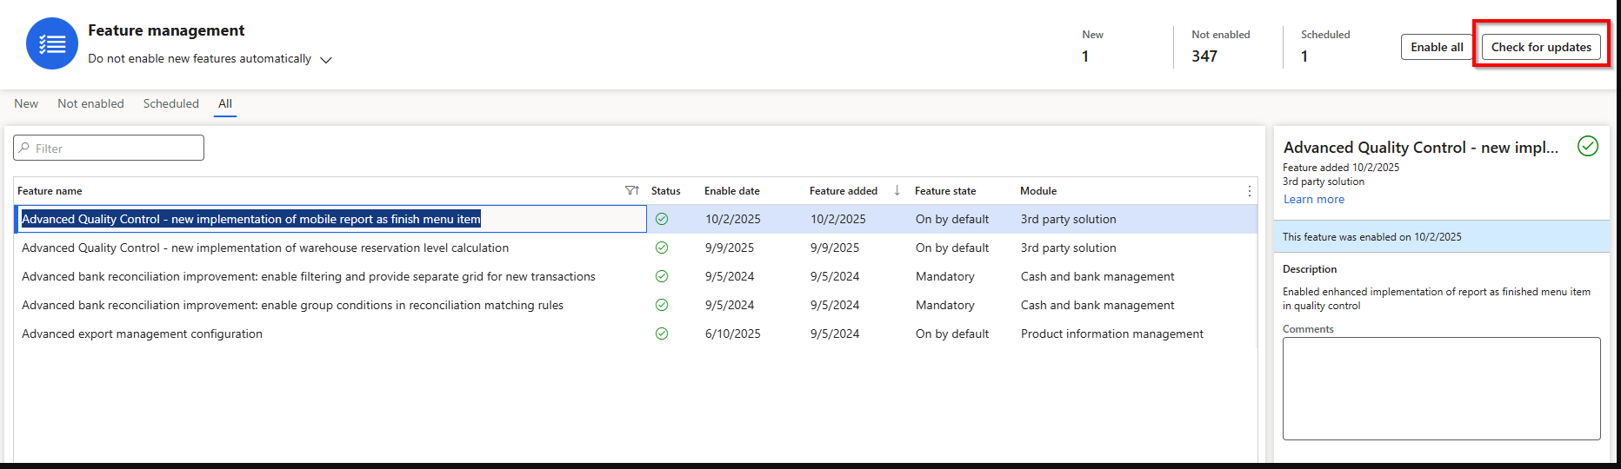1621x469 pixels.
Task: Click the Enable all button
Action: (x=1437, y=47)
